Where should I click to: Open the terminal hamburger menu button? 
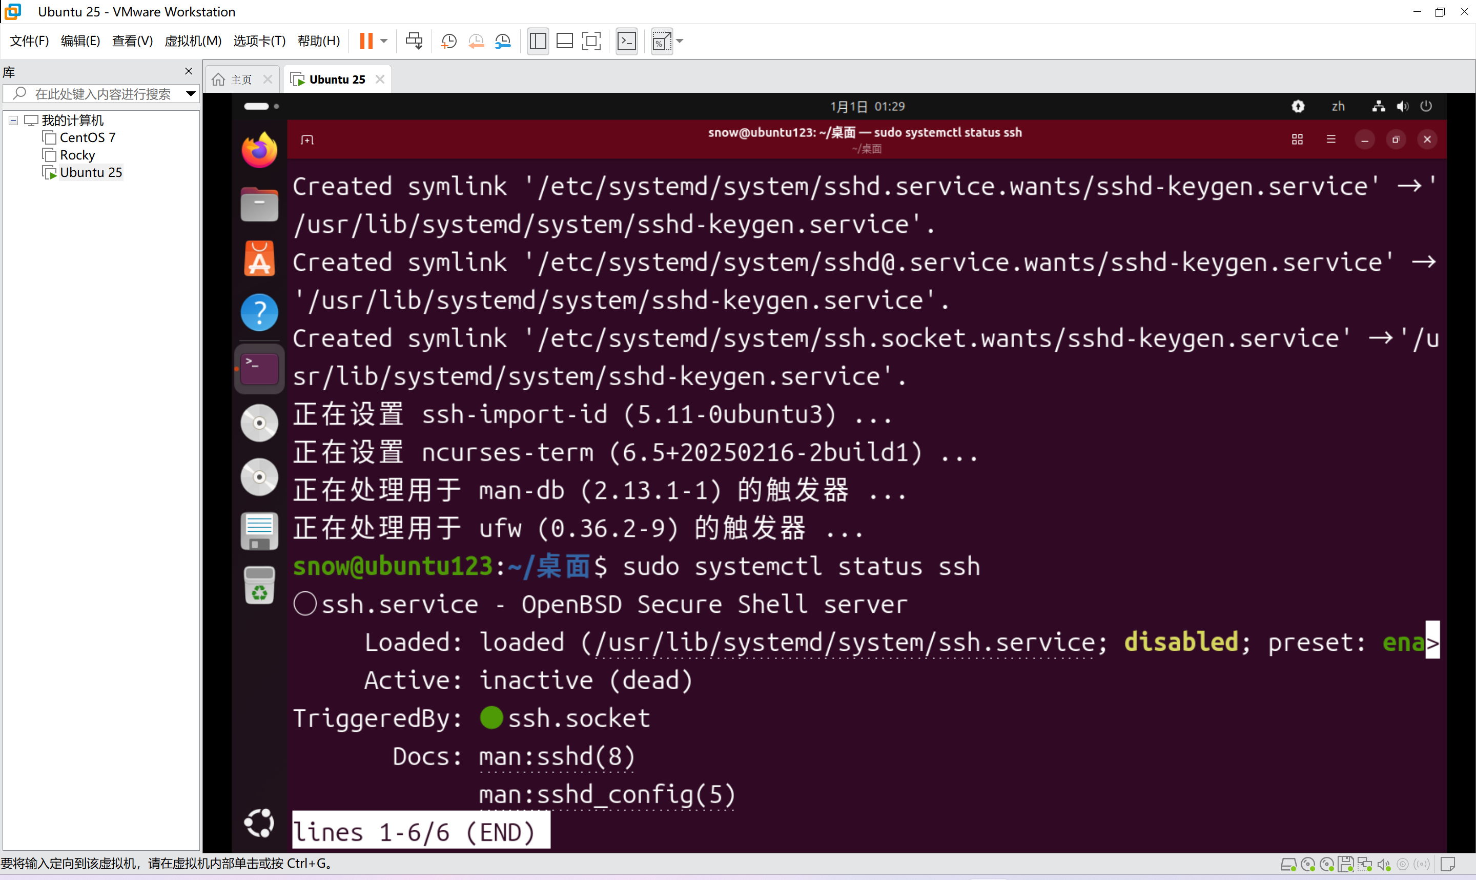pos(1331,139)
